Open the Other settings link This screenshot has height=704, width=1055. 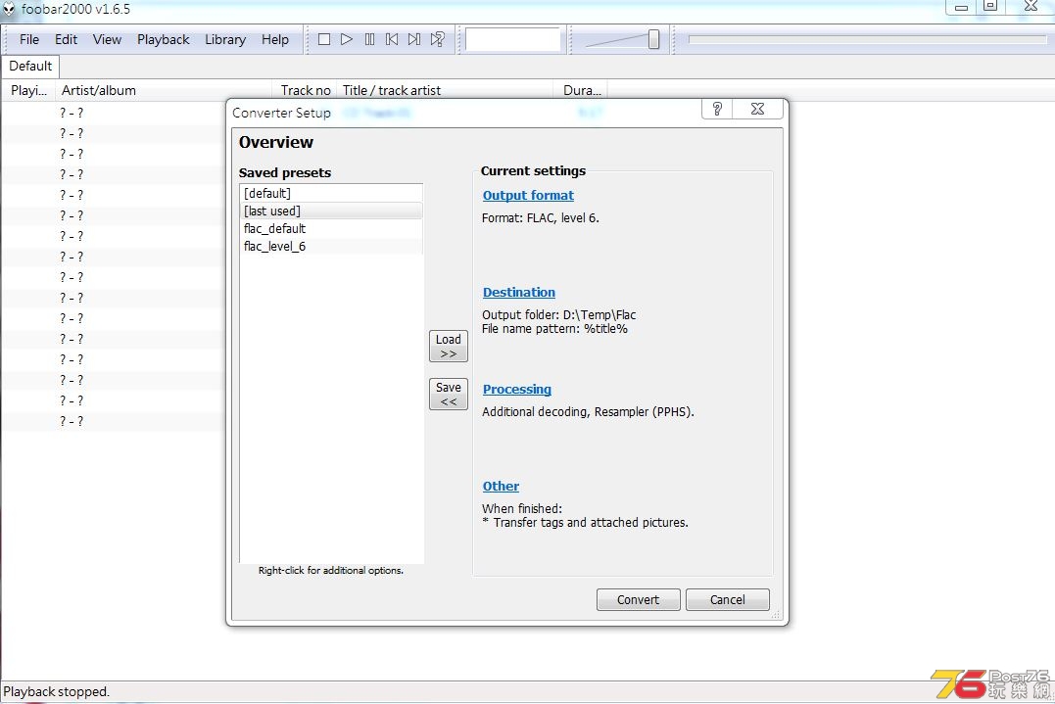(501, 487)
